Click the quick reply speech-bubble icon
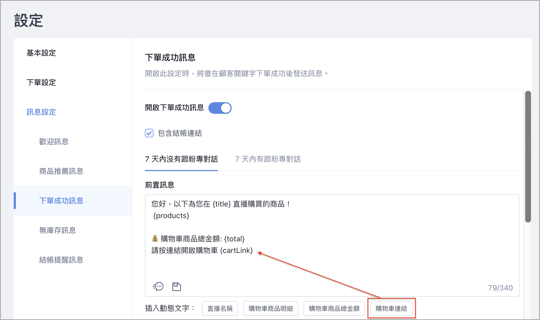This screenshot has width=540, height=320. click(158, 286)
